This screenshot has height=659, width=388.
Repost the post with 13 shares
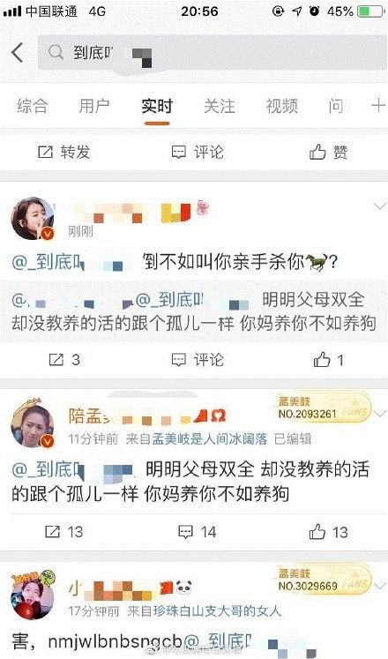pos(63,532)
